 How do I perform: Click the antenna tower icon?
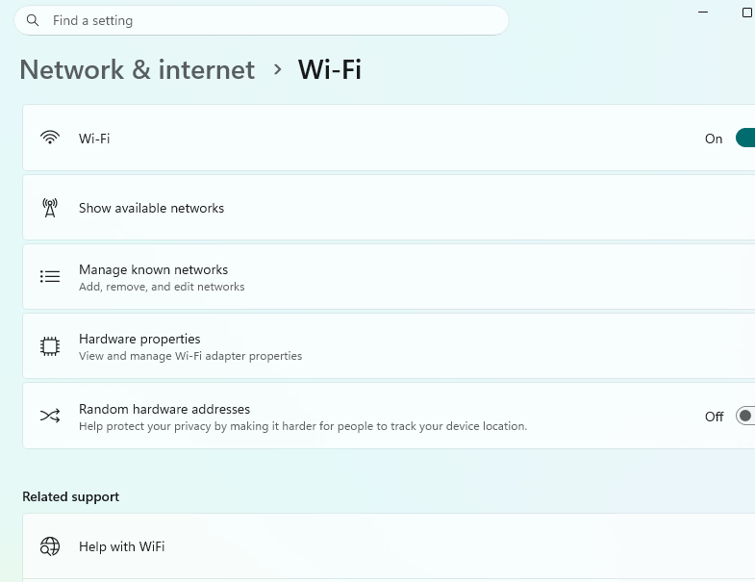(50, 208)
